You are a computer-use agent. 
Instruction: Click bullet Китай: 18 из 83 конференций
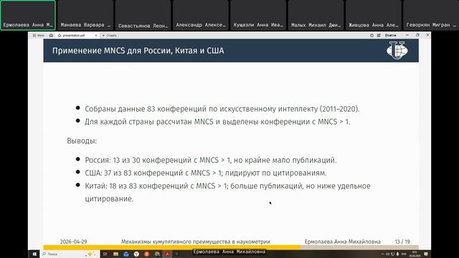coord(227,192)
